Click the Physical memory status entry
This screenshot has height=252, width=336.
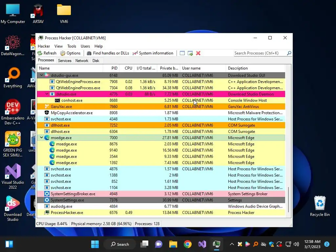101,224
